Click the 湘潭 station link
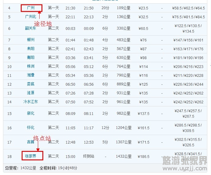211x175 pixels. (x=31, y=75)
